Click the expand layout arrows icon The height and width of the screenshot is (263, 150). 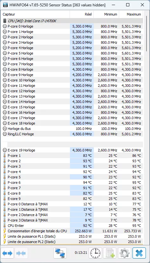[7, 253]
